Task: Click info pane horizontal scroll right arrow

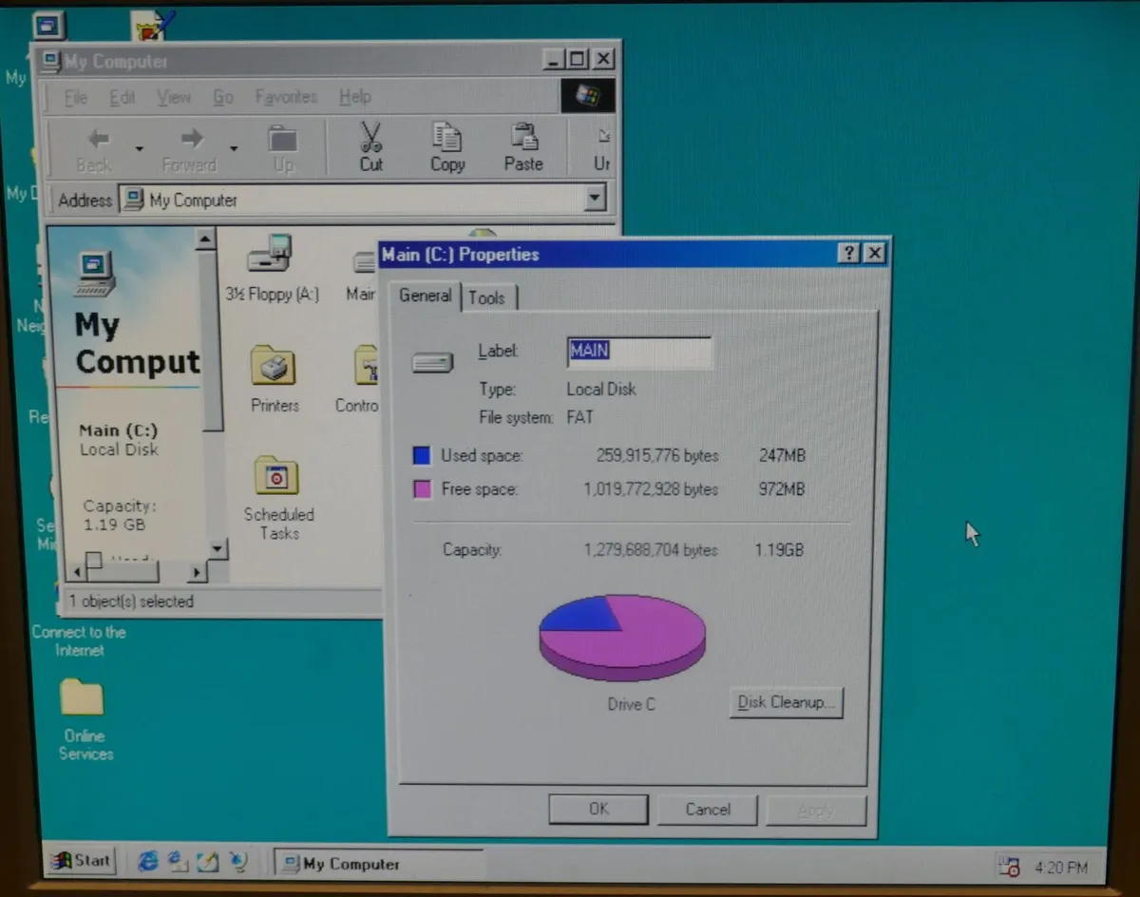Action: [197, 572]
